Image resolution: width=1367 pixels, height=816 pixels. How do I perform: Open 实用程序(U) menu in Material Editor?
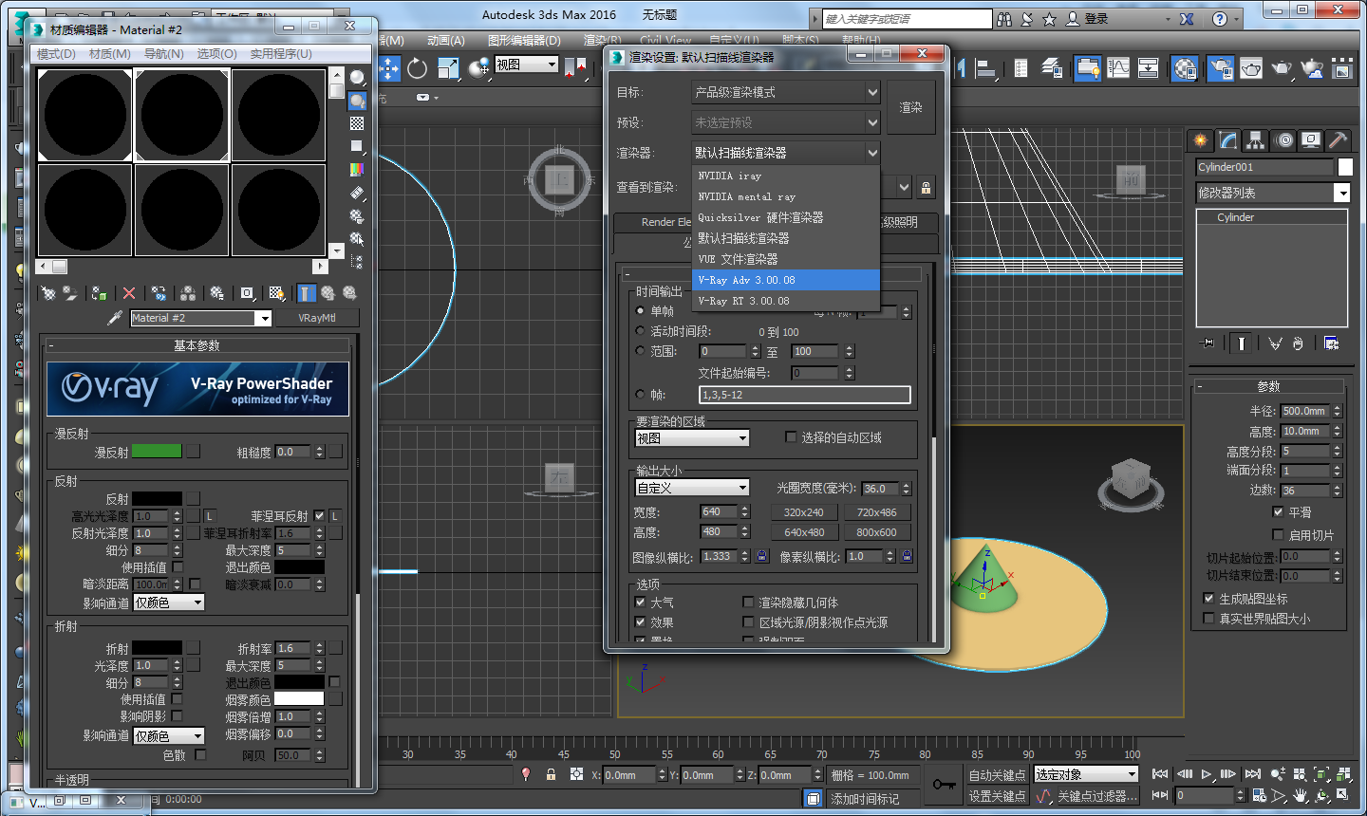(281, 54)
